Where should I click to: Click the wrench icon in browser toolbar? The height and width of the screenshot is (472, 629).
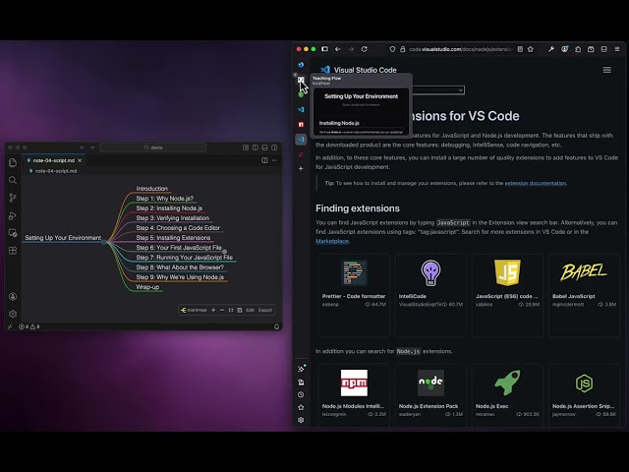point(551,49)
